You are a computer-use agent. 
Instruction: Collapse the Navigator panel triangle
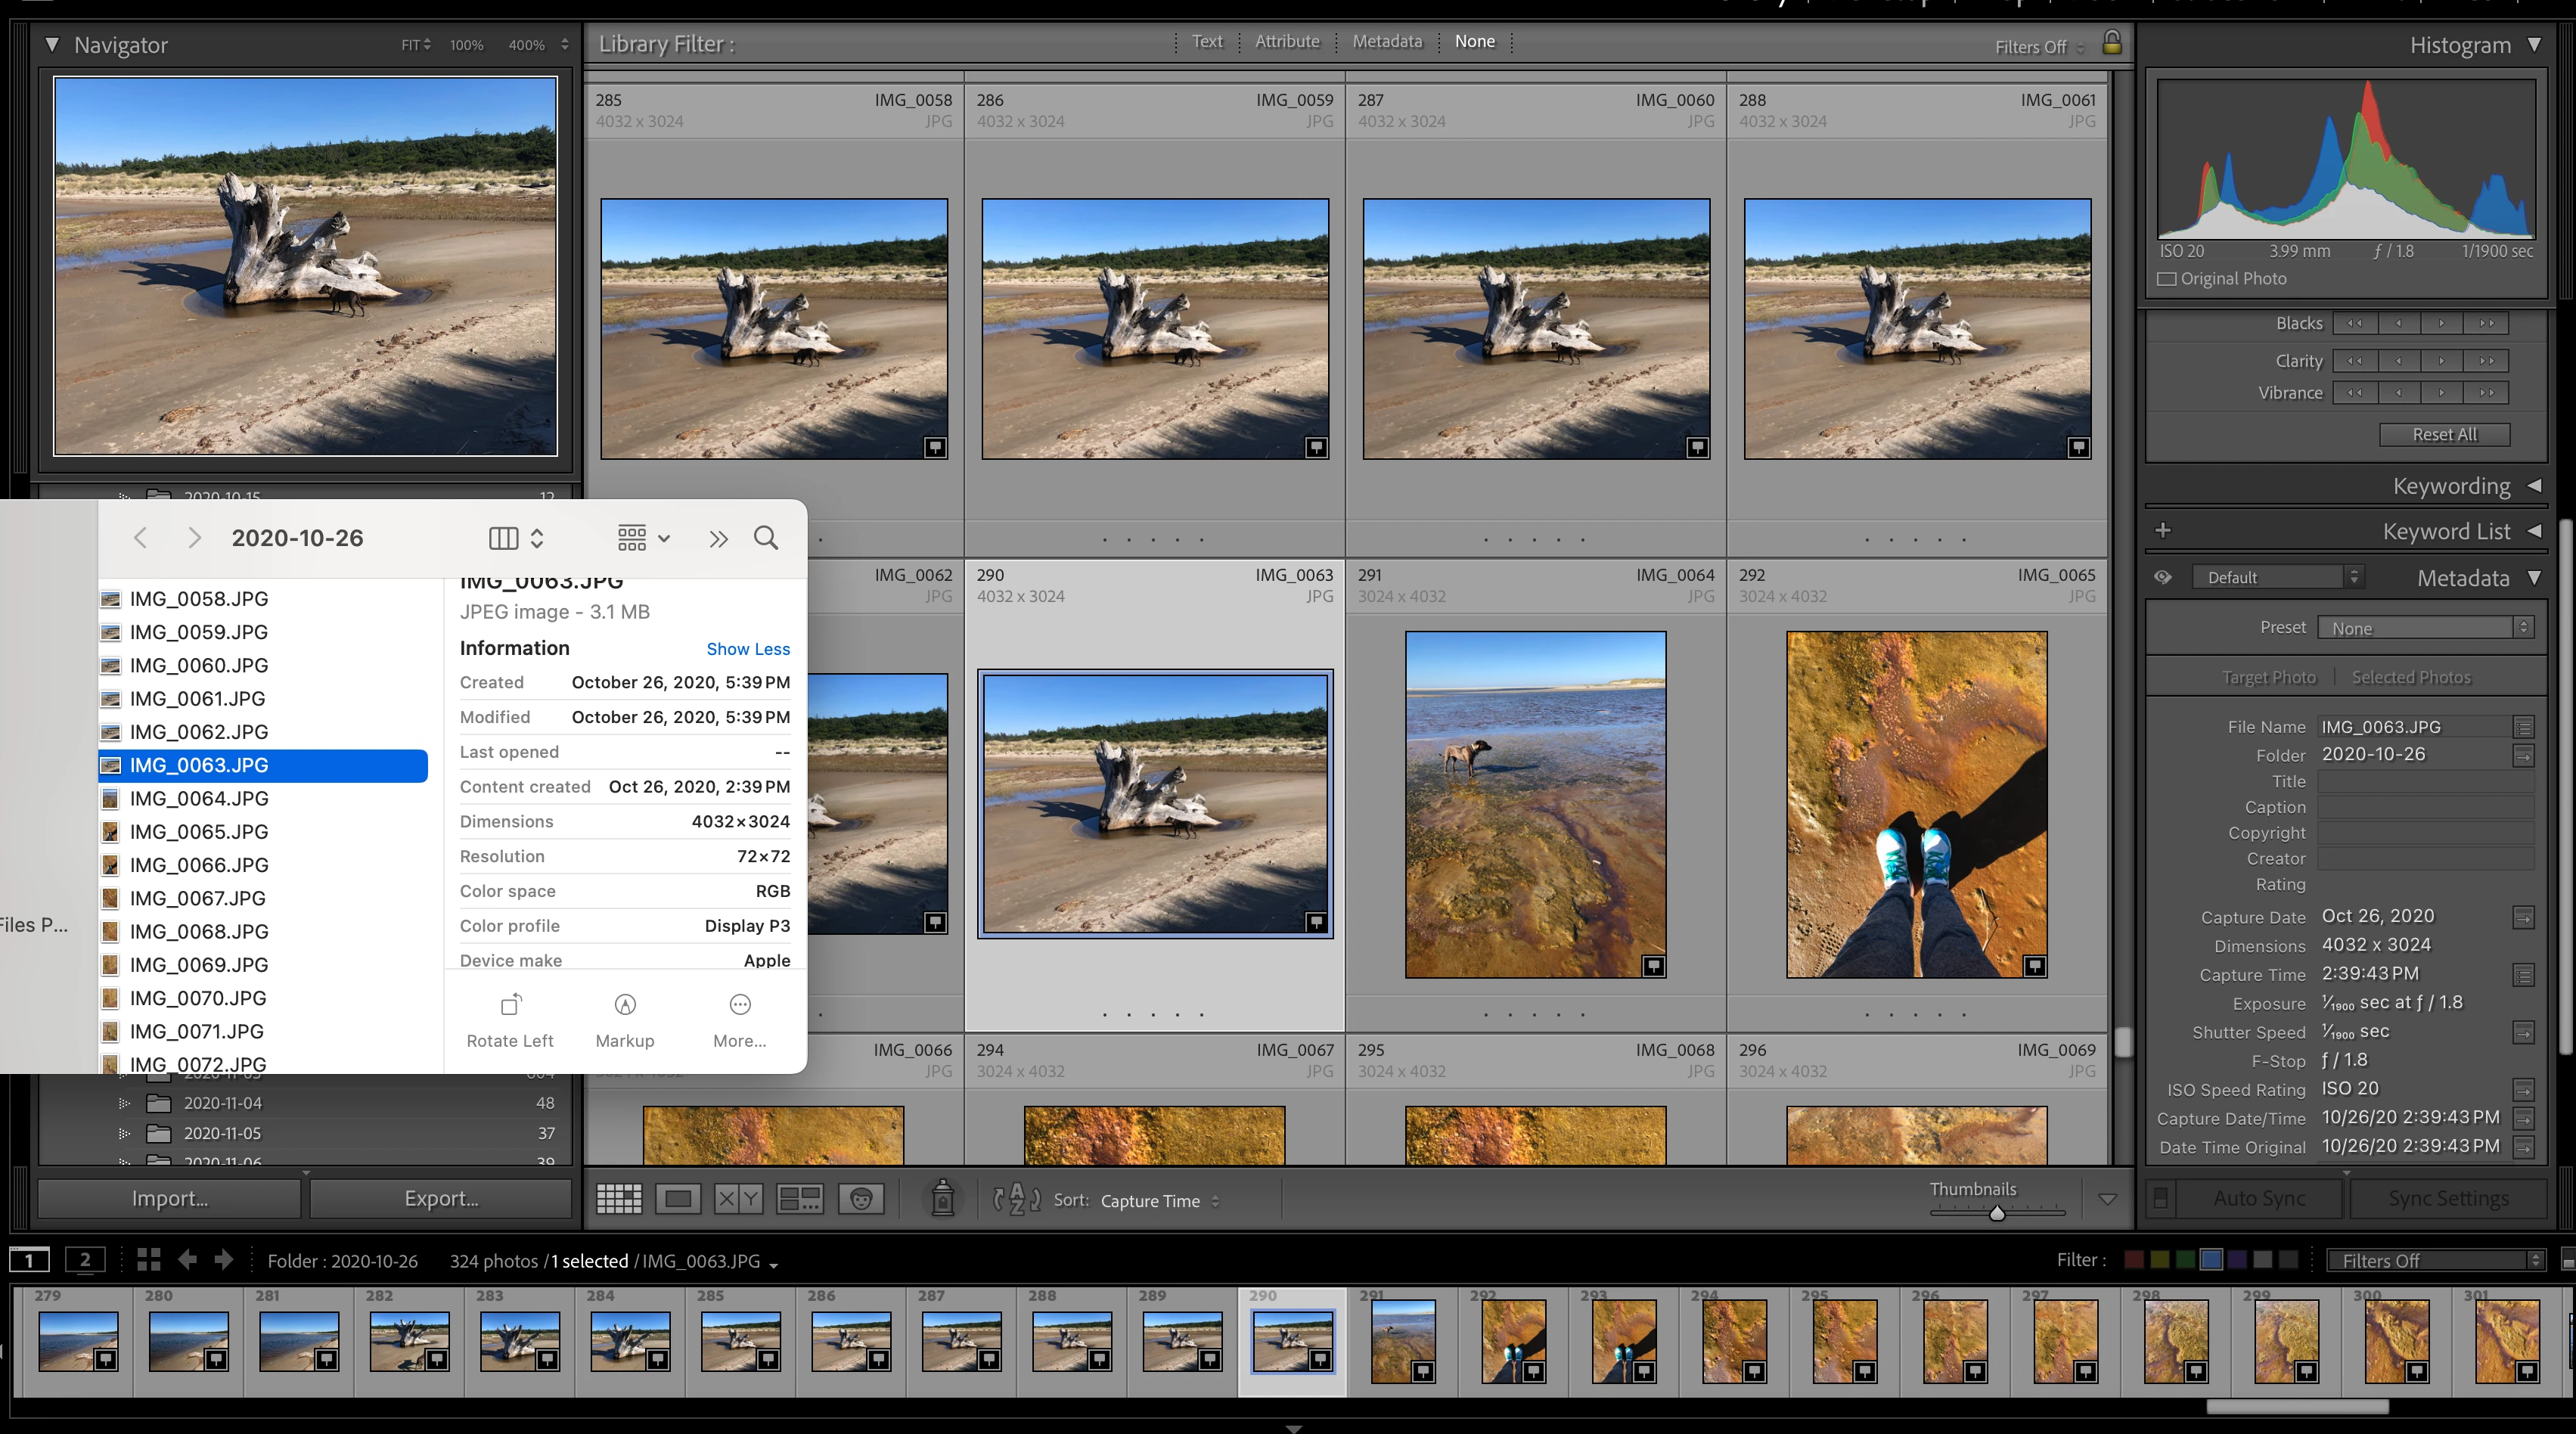52,45
